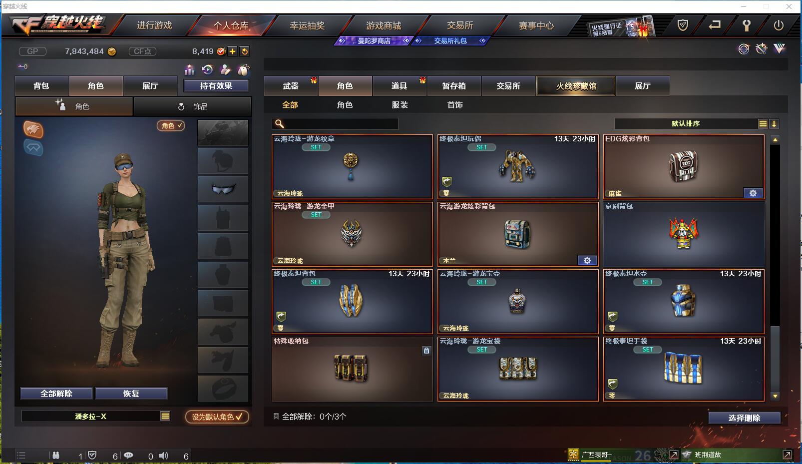802x464 pixels.
Task: Toggle the 角色 checkmark pill above character
Action: pyautogui.click(x=171, y=125)
